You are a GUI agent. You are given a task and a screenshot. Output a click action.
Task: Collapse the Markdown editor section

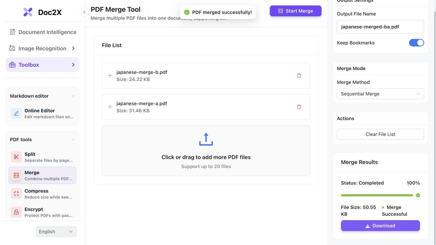(x=73, y=96)
